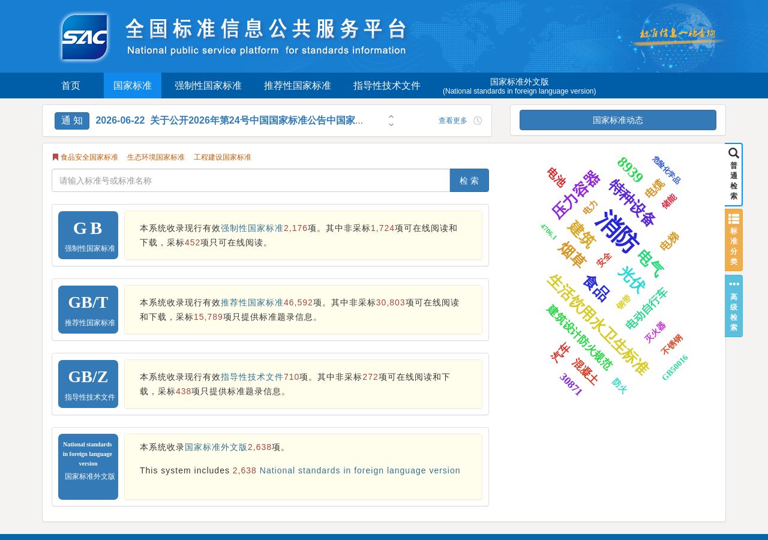
Task: Click the 钢带 word cloud tag
Action: (624, 302)
